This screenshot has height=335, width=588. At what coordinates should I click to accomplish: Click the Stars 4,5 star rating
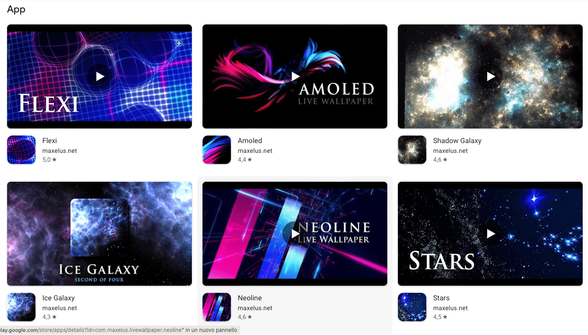click(x=440, y=317)
